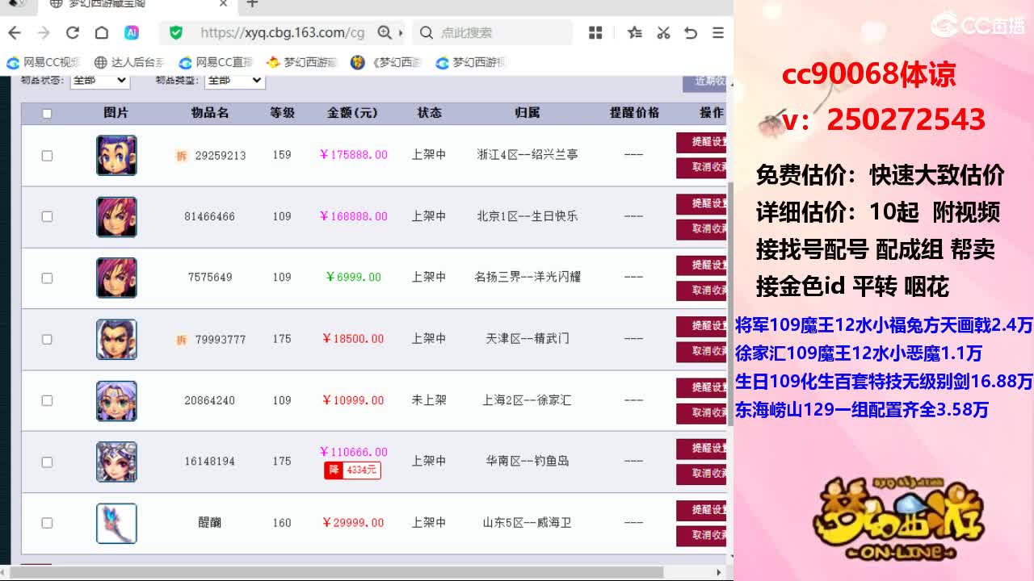1034x581 pixels.
Task: Open the apps grid icon in toolbar
Action: point(596,33)
